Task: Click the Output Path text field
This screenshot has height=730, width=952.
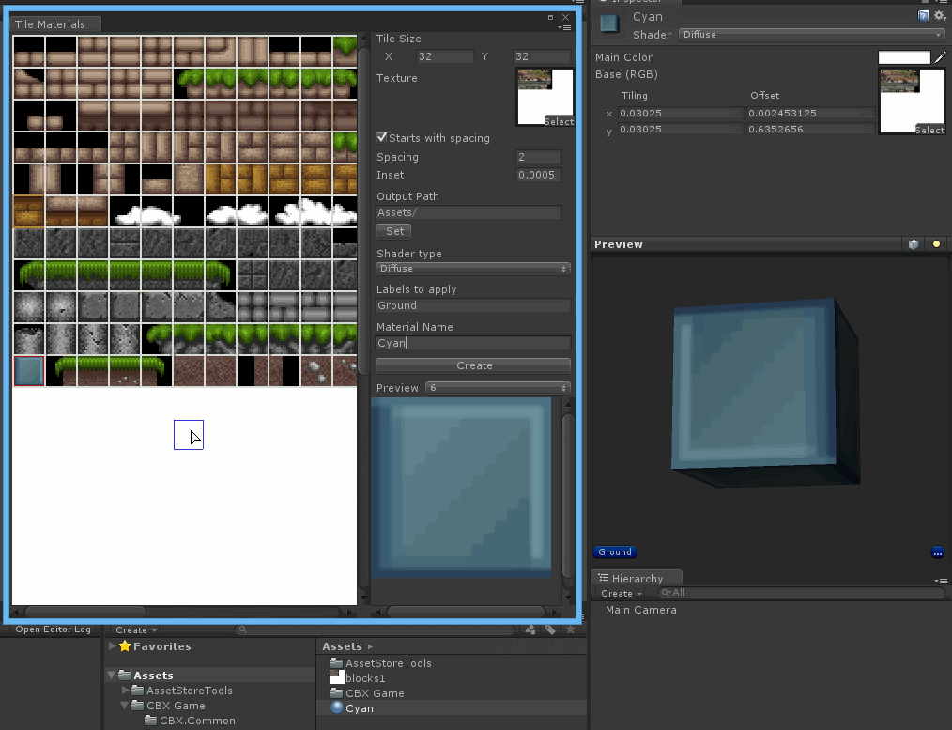Action: coord(468,212)
